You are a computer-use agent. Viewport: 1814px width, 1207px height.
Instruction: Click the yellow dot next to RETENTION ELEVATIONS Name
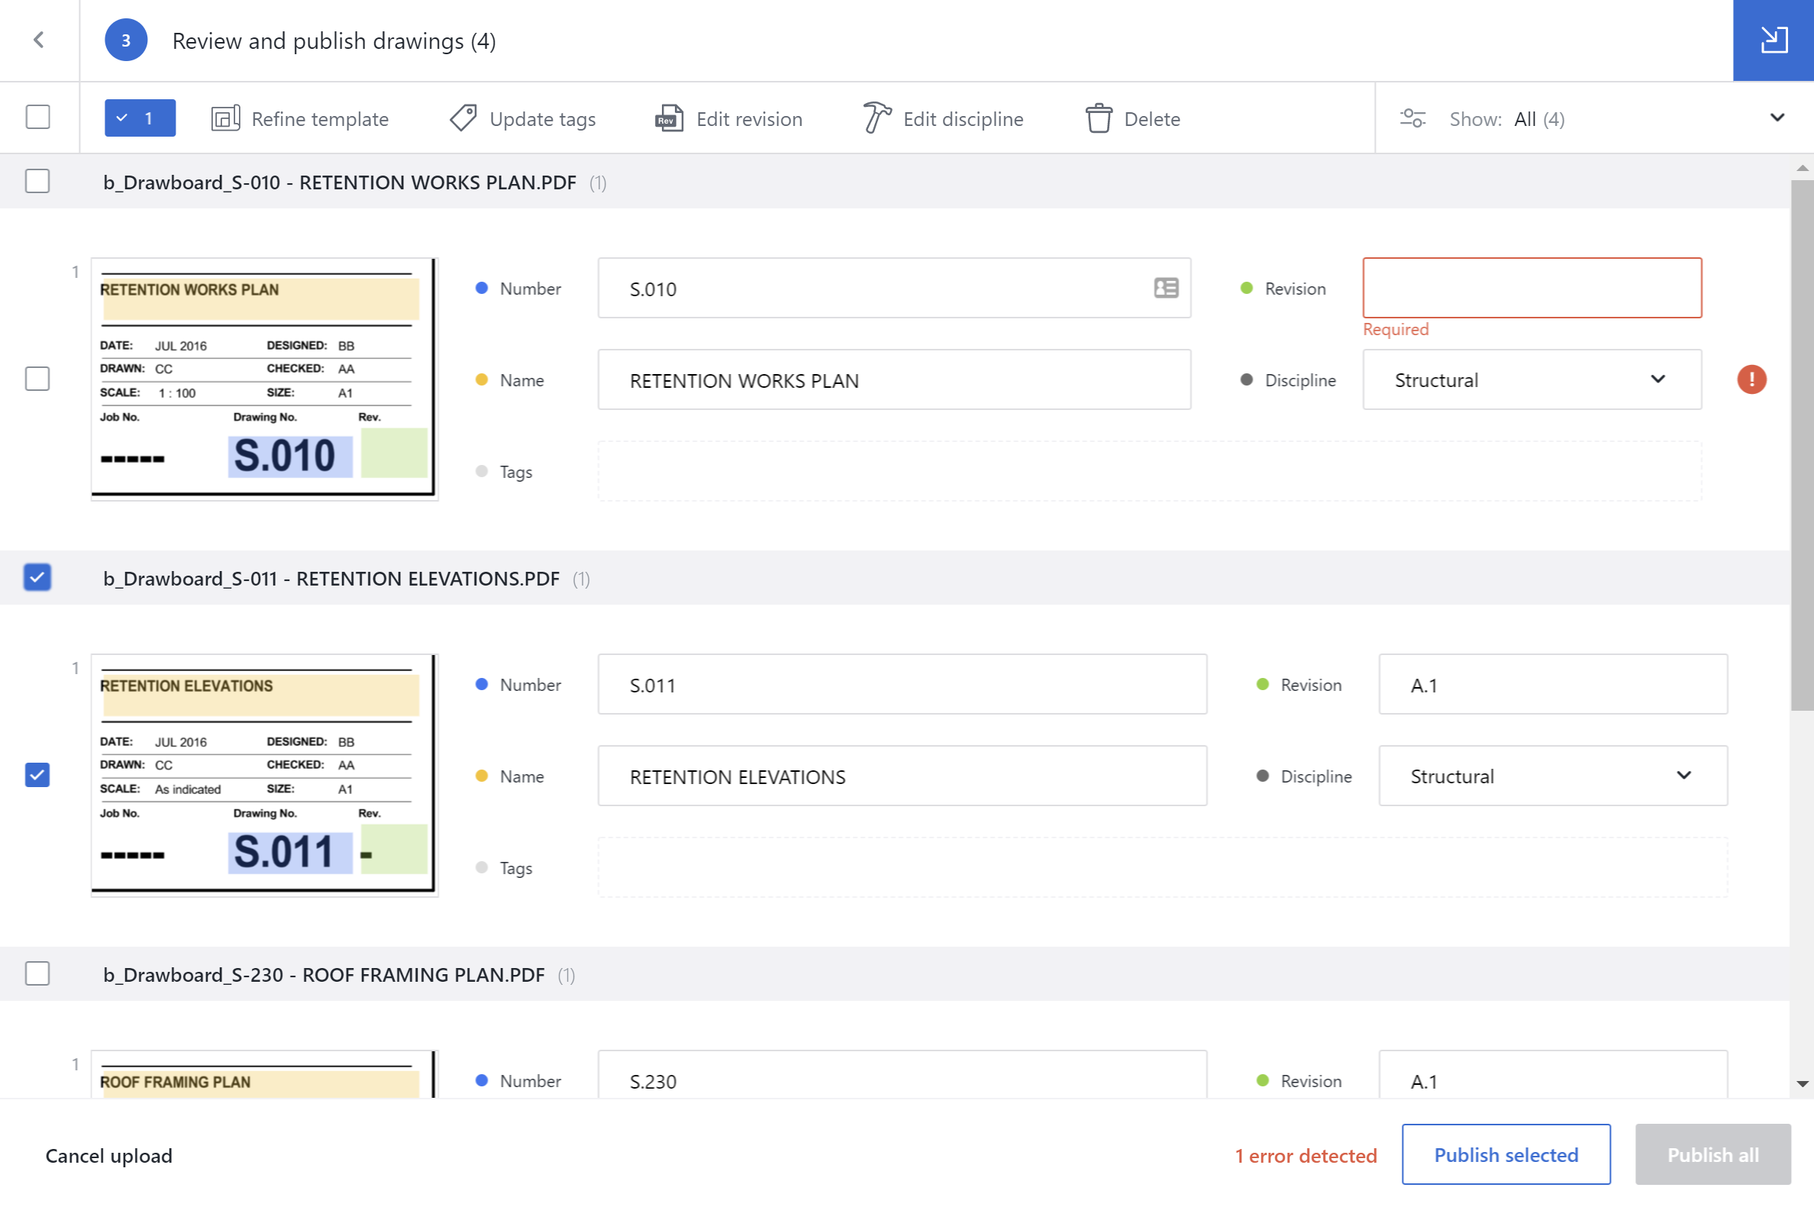point(482,776)
